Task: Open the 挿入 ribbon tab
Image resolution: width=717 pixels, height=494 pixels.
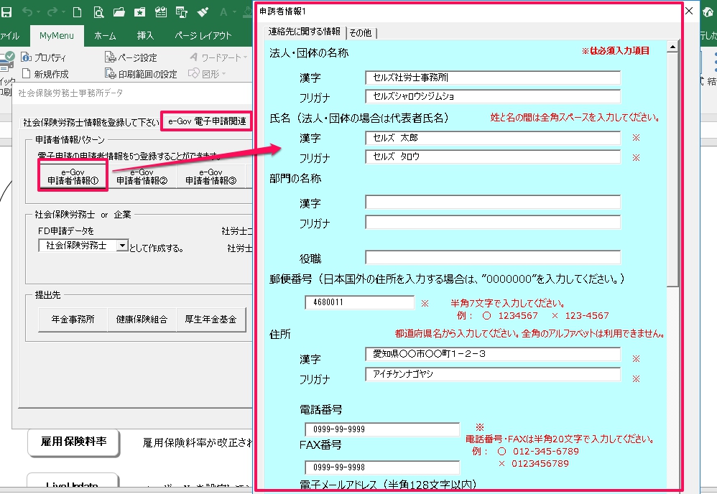Action: [x=145, y=36]
